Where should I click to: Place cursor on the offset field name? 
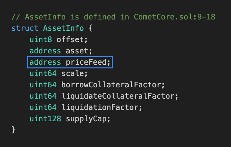(70, 40)
